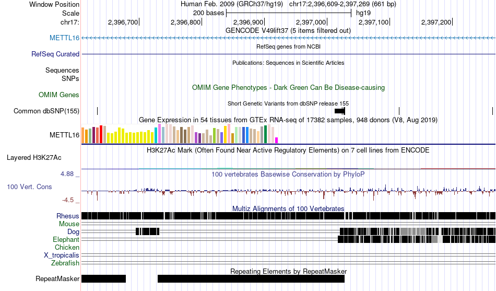496x291 pixels.
Task: Click the Rhesus alignment bar
Action: point(289,216)
